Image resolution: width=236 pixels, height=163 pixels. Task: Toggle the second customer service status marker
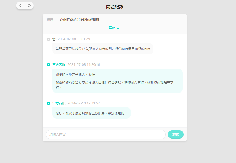click(x=49, y=103)
